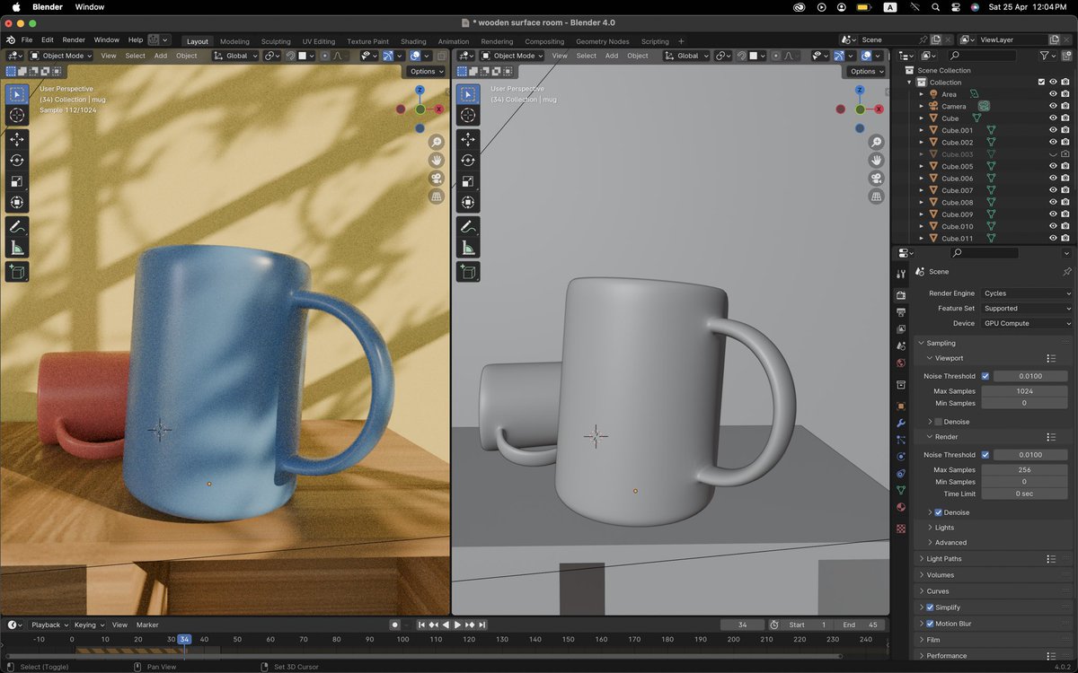Open the Material properties tab
This screenshot has width=1078, height=673.
click(901, 507)
